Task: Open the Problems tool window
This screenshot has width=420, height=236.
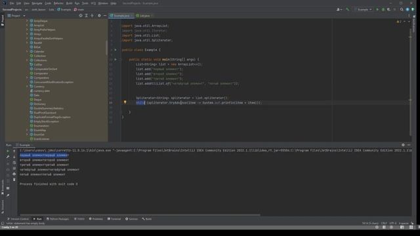Action: click(96, 219)
